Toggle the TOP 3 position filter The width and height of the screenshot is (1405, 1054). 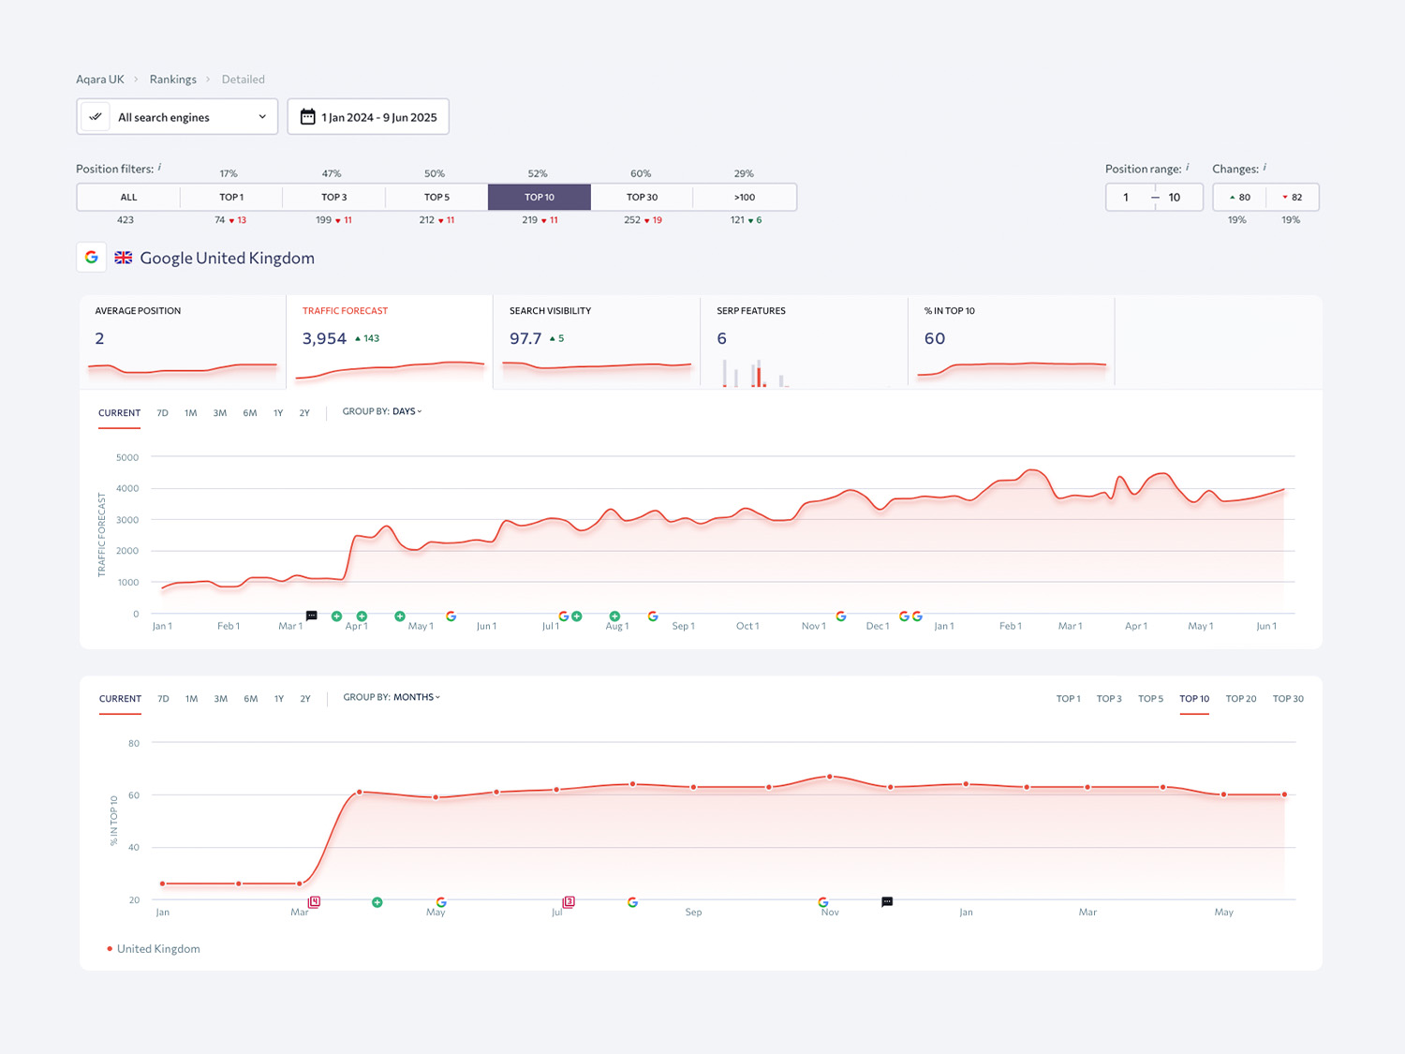point(334,197)
